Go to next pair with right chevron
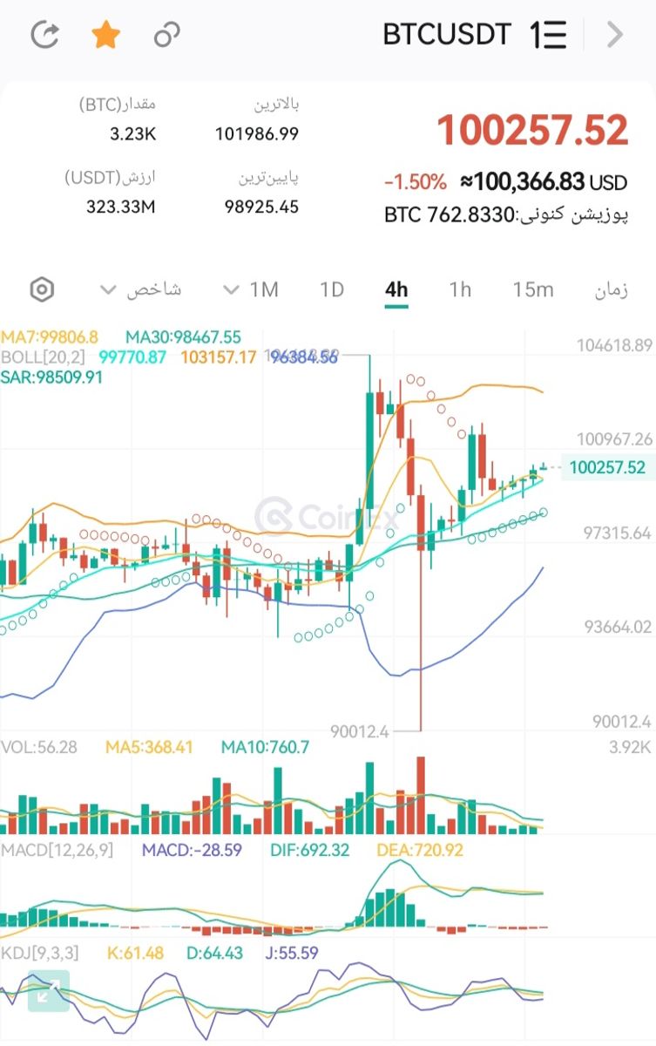The height and width of the screenshot is (1046, 656). (615, 35)
